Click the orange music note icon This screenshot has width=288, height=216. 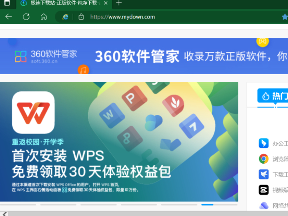[84, 70]
